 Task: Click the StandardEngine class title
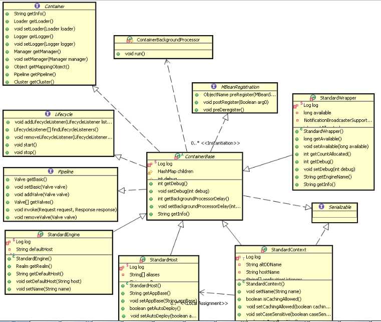(64, 234)
